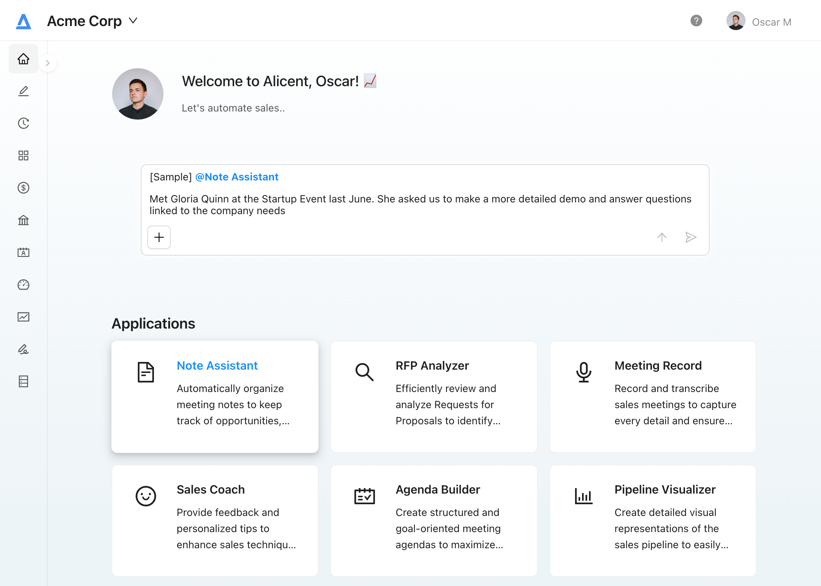Open the Oscar M profile menu
Viewport: 821px width, 586px height.
pyautogui.click(x=759, y=21)
